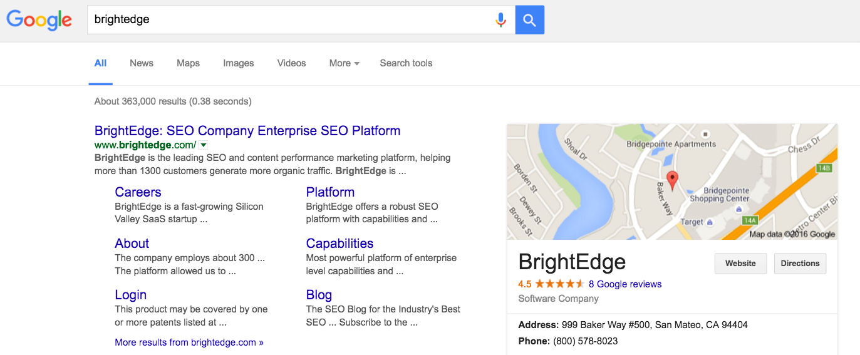Screen dimensions: 860x355
Task: Click the Website button in knowledge panel
Action: point(740,264)
